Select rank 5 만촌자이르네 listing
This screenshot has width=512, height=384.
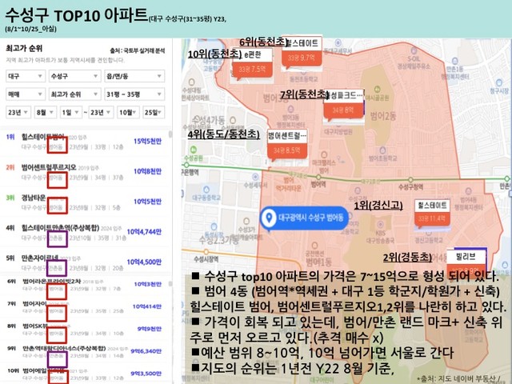coord(85,263)
